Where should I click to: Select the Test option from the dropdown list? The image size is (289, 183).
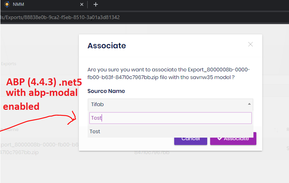(95, 131)
